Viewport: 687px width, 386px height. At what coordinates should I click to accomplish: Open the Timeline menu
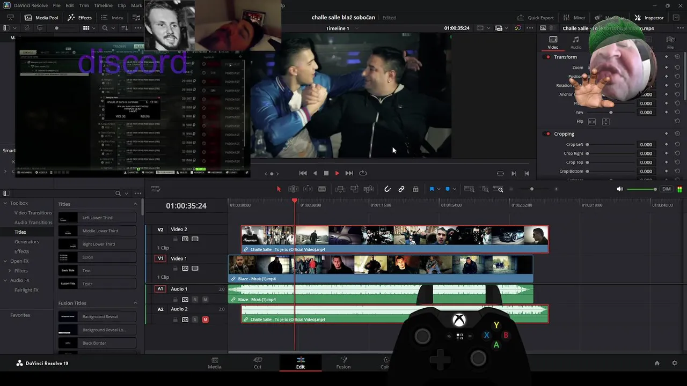pyautogui.click(x=103, y=5)
